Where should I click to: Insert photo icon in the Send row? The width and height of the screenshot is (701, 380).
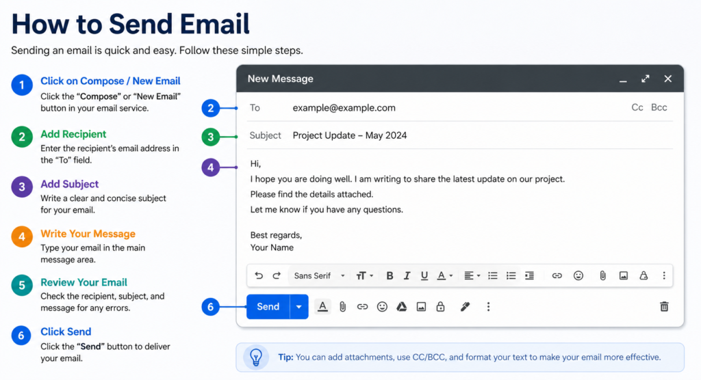point(421,307)
